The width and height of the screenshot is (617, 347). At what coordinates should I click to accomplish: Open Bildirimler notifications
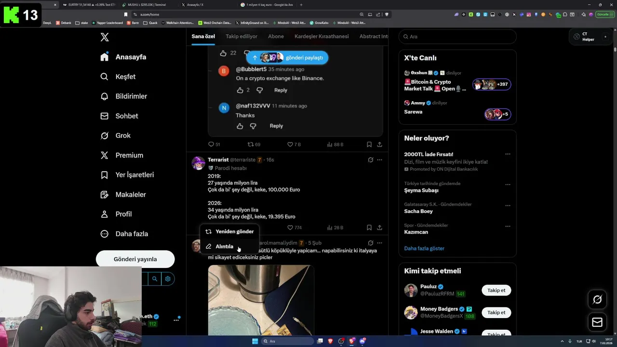[x=124, y=96]
